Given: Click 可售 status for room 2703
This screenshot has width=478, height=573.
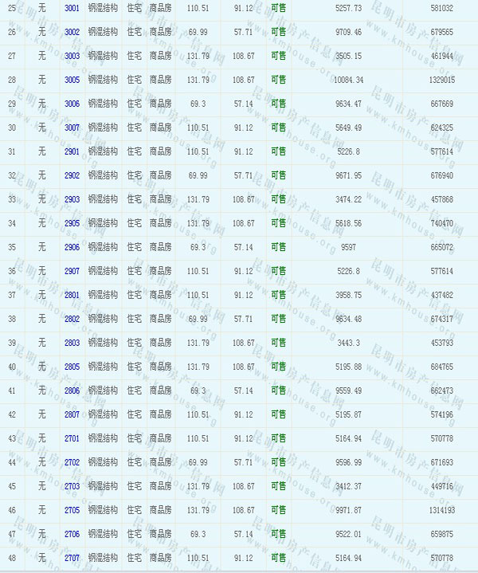Looking at the screenshot, I should click(278, 486).
